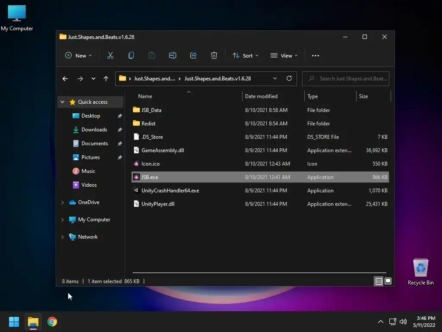
Task: Unpin Desktop using its pin icon
Action: pyautogui.click(x=120, y=116)
